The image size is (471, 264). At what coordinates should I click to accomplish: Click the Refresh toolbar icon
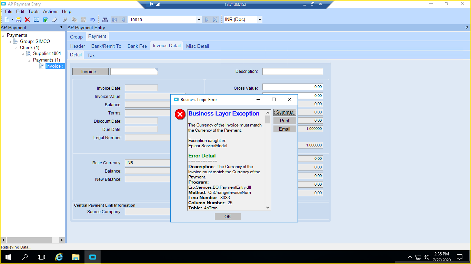[46, 20]
